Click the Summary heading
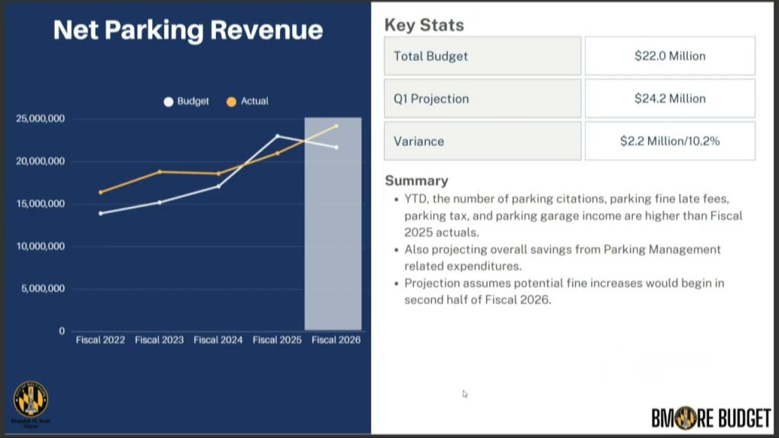The height and width of the screenshot is (438, 779). point(416,181)
